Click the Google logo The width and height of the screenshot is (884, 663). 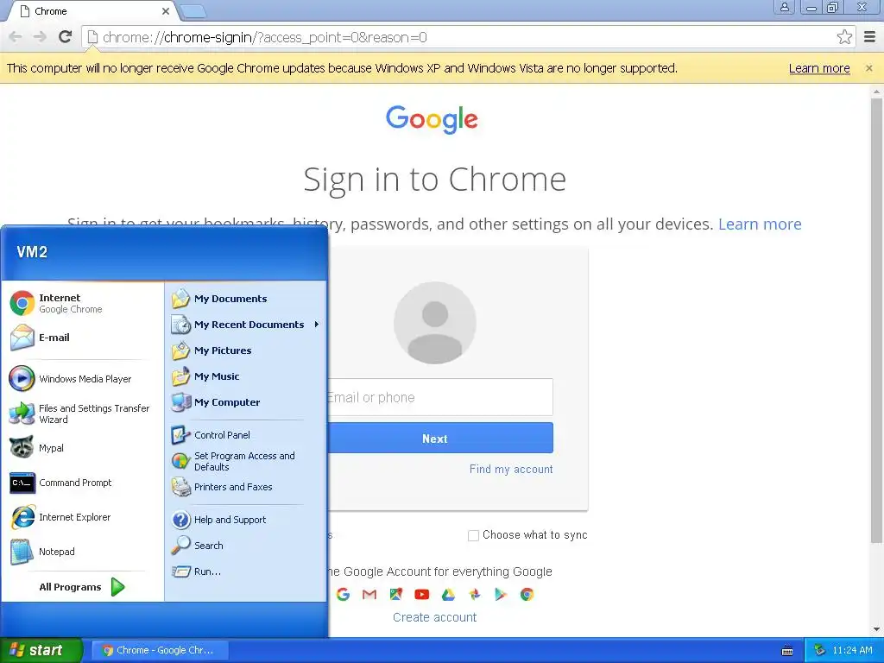point(432,119)
